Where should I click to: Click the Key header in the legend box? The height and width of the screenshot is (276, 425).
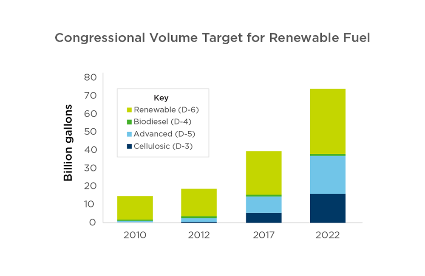(161, 97)
